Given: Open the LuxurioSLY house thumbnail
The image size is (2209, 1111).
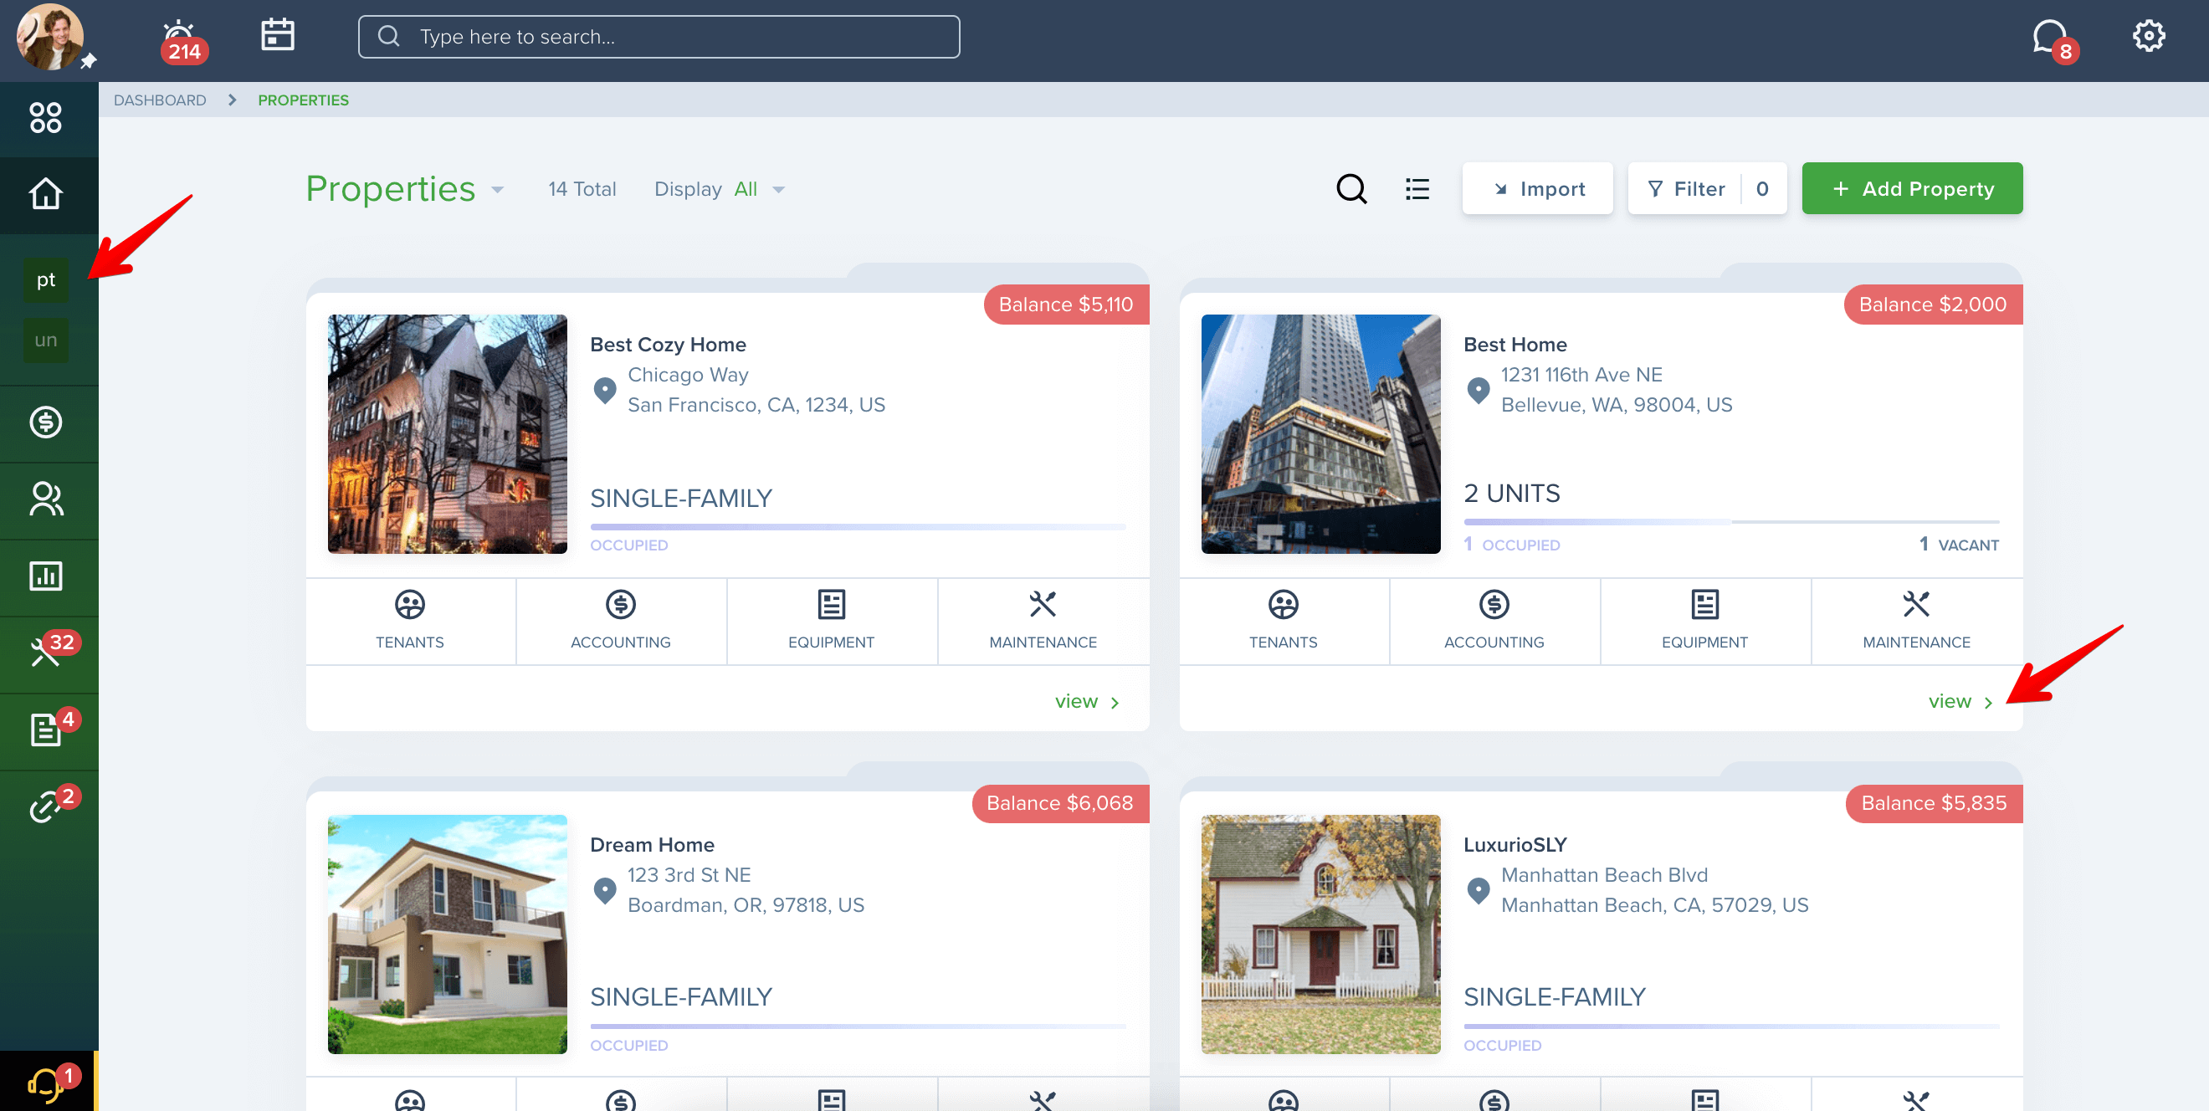Looking at the screenshot, I should click(x=1320, y=934).
